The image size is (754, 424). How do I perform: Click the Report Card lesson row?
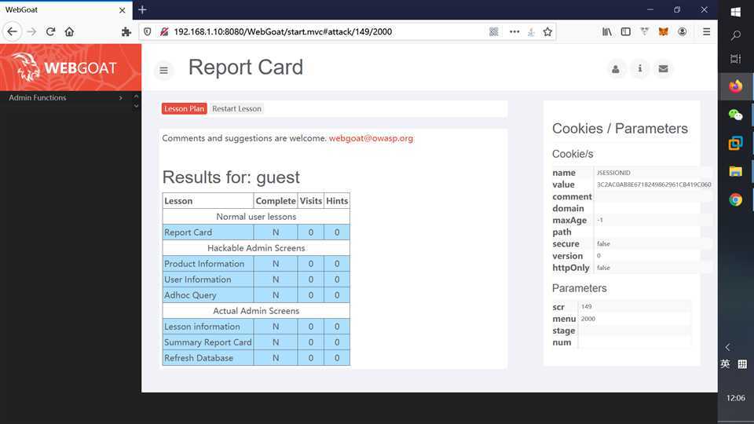[256, 232]
